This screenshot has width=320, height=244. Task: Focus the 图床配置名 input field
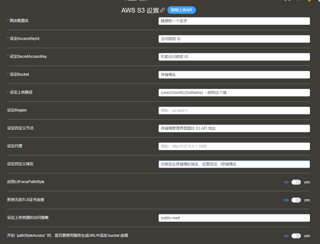tap(234, 21)
